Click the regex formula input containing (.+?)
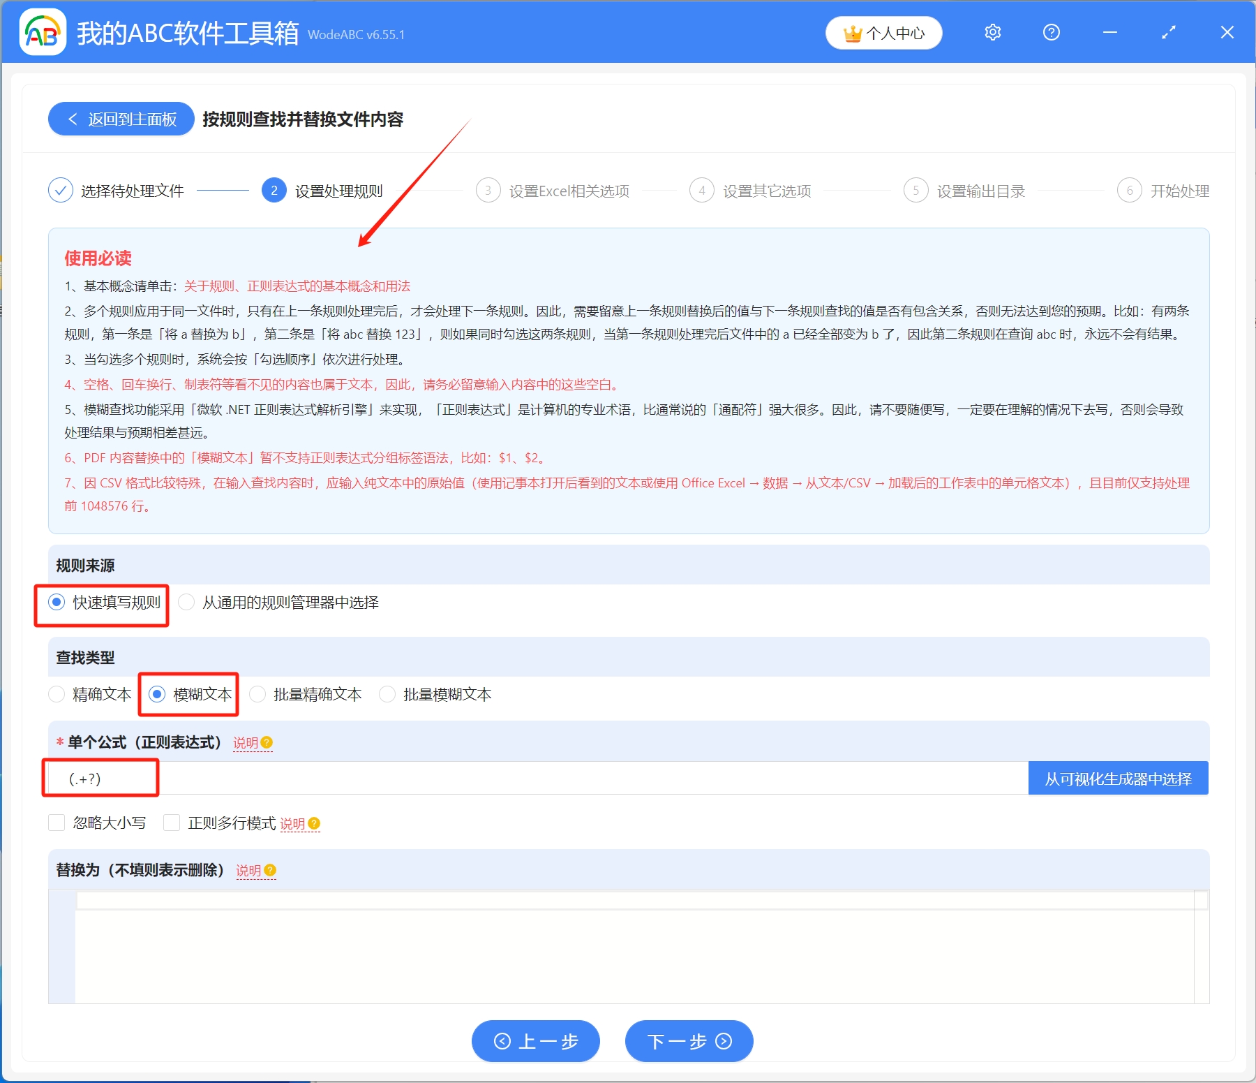1256x1083 pixels. [x=100, y=777]
